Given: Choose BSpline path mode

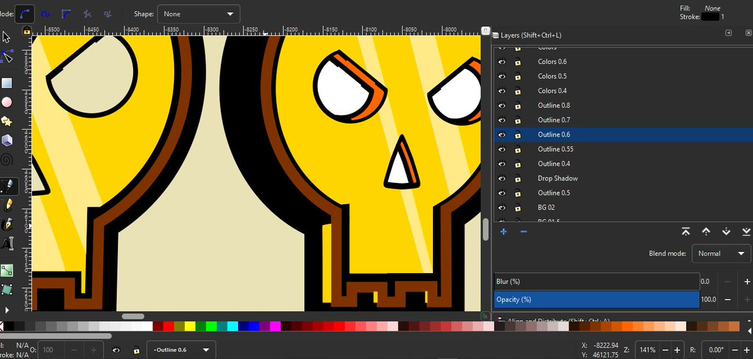Looking at the screenshot, I should pyautogui.click(x=67, y=13).
